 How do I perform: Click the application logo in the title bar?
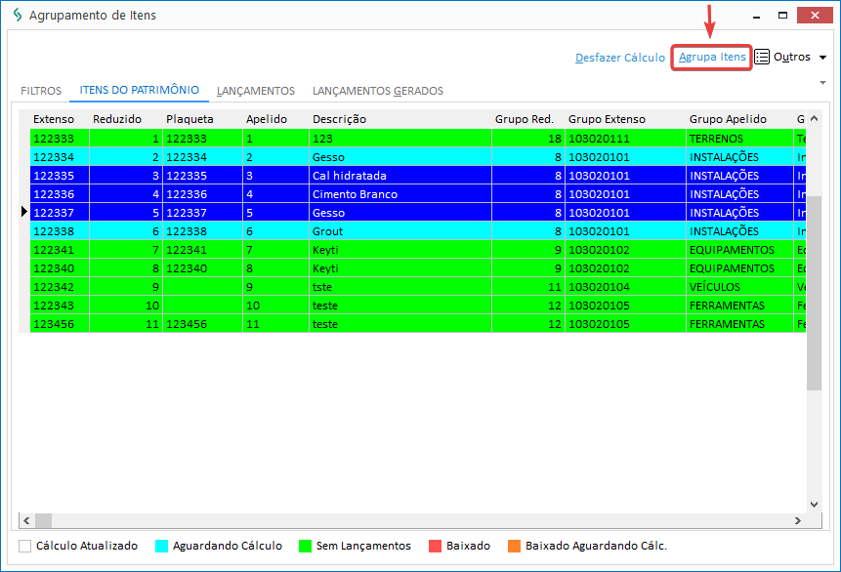pos(18,15)
